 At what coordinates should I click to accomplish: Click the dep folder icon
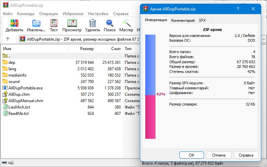pyautogui.click(x=5, y=62)
